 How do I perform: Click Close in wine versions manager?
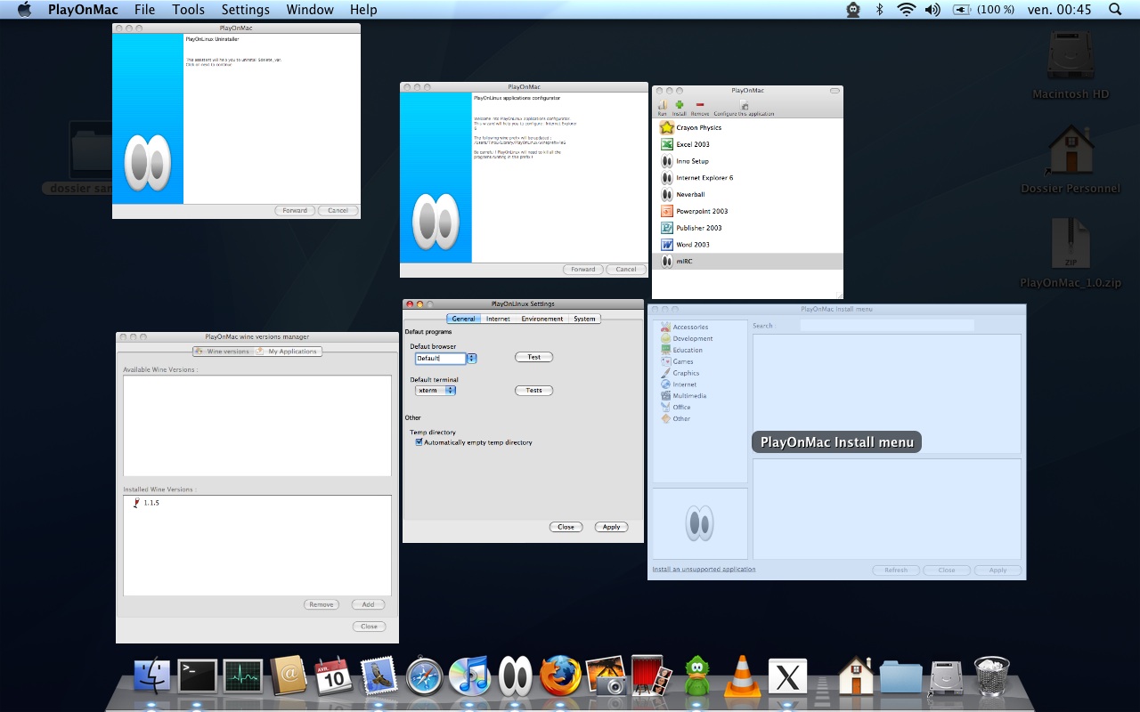(369, 627)
